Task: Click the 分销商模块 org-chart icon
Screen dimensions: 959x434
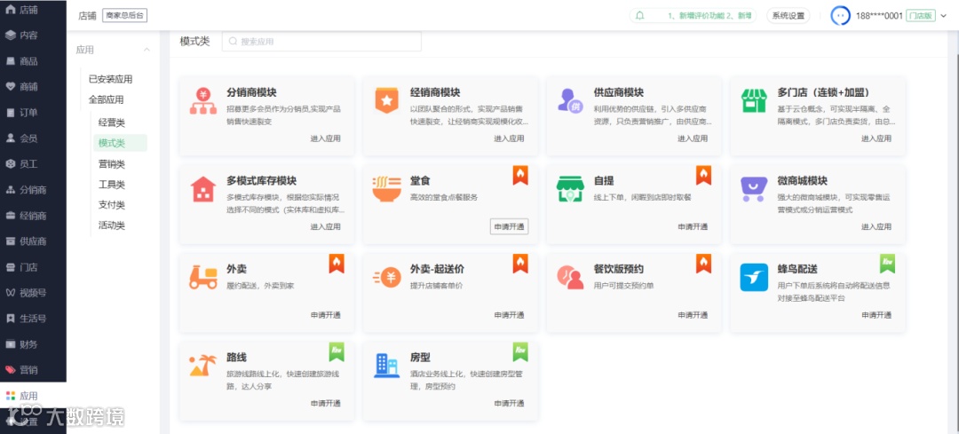Action: tap(203, 101)
